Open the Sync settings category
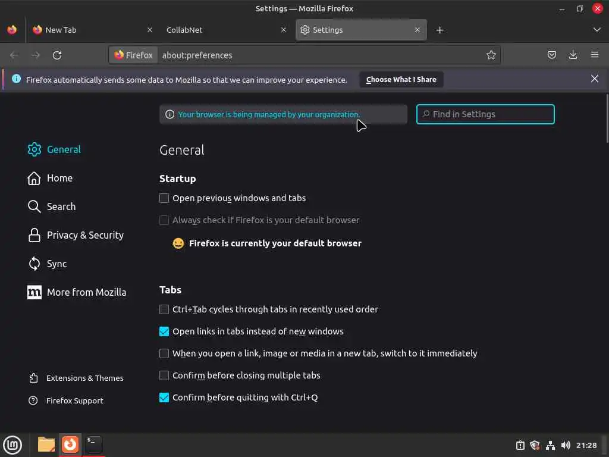Viewport: 609px width, 457px height. [x=48, y=264]
